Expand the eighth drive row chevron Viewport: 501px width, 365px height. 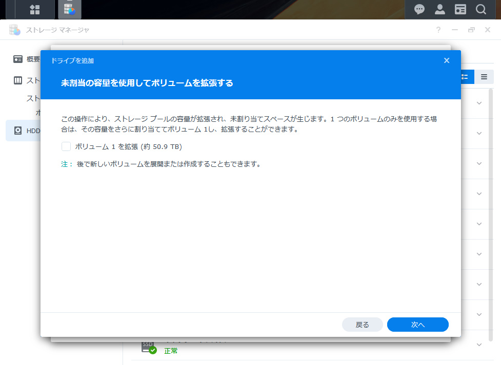479,314
